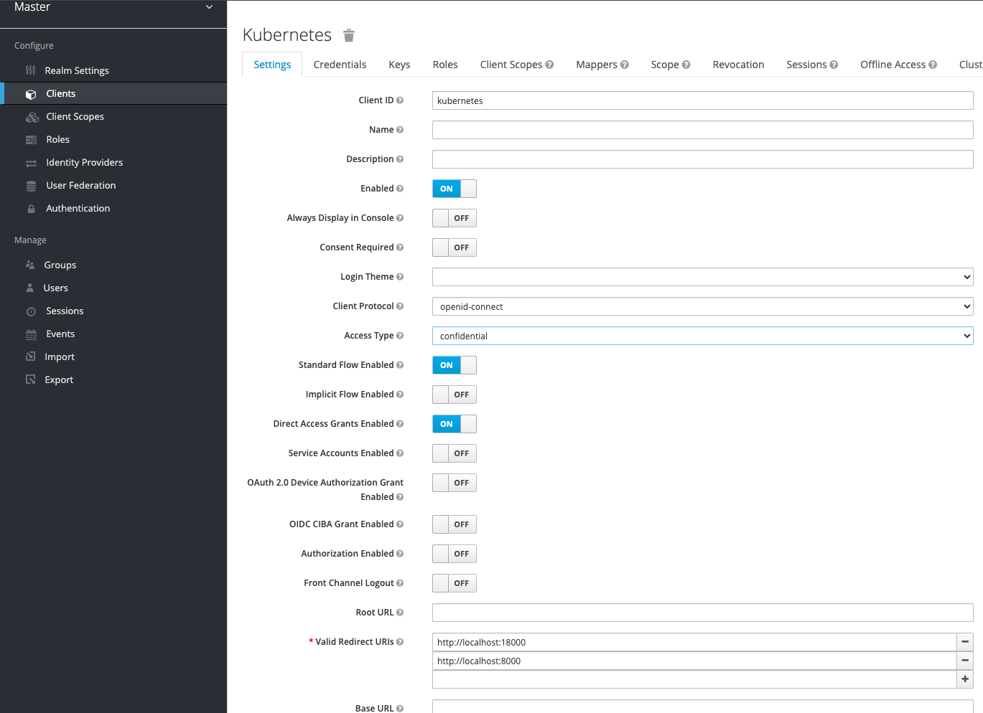
Task: Click the Base URL input field
Action: (x=703, y=707)
